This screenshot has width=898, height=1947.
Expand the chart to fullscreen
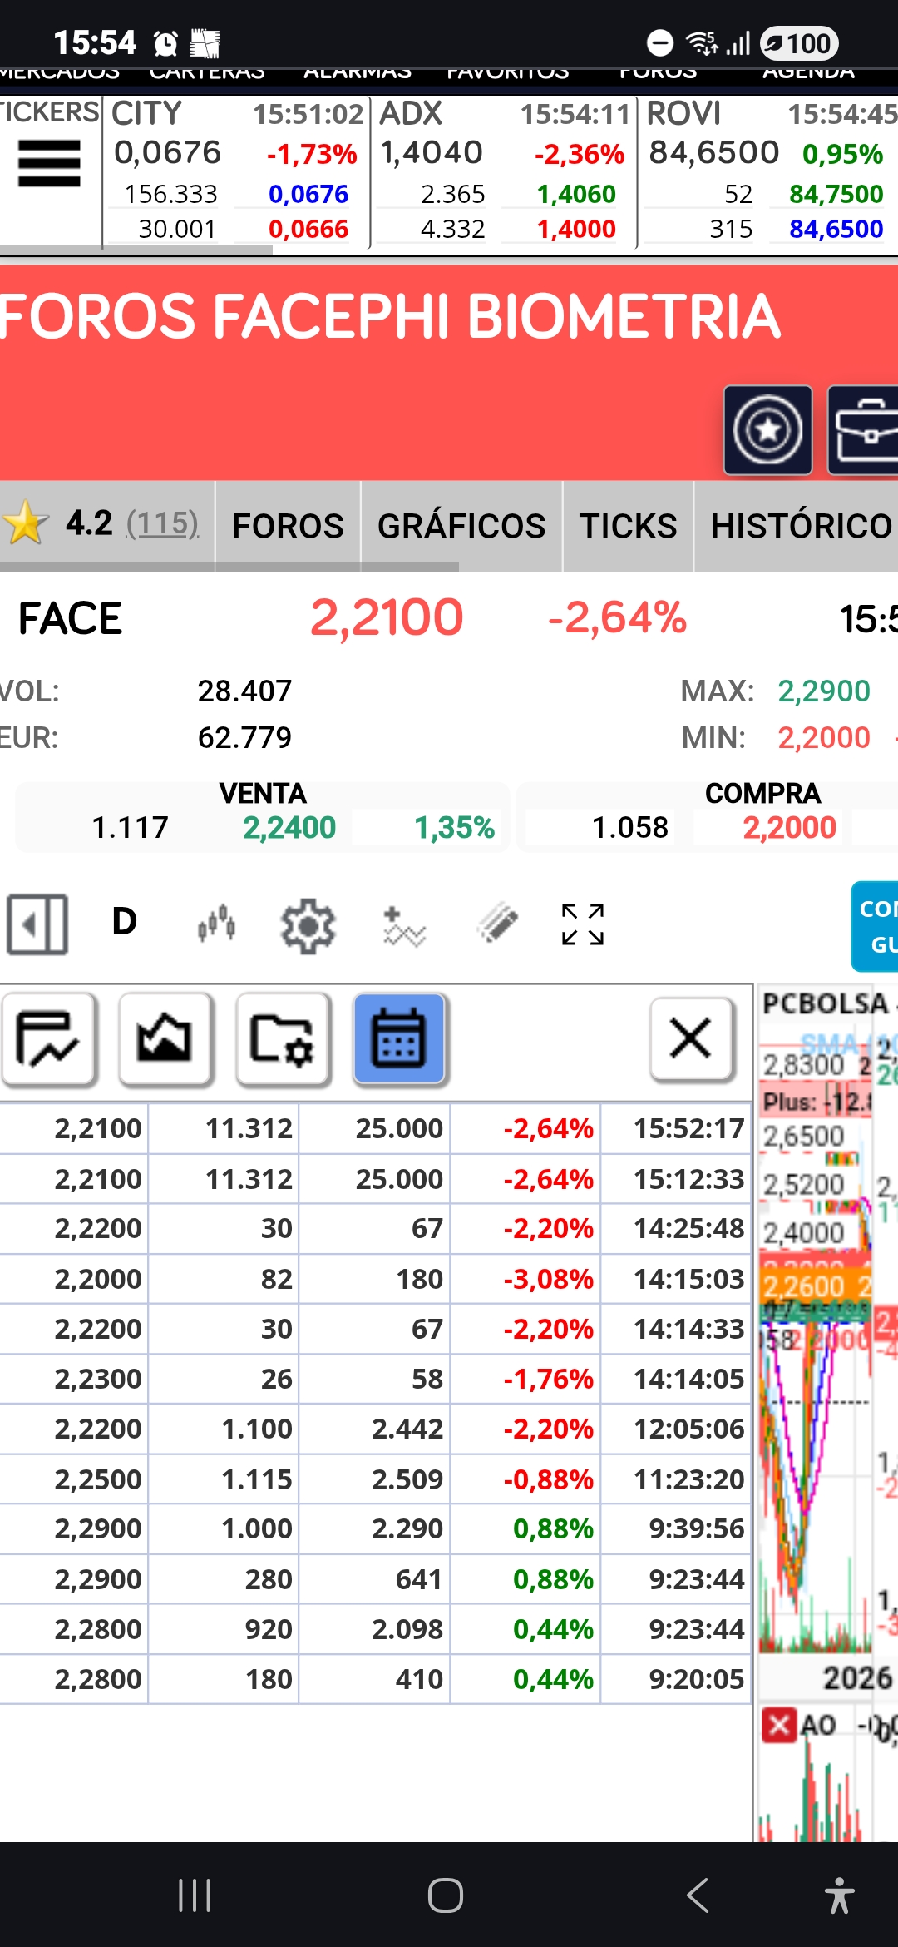click(582, 924)
